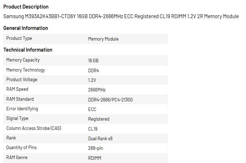The height and width of the screenshot is (163, 246).
Task: Select the Technical Information heading
Action: tap(28, 50)
